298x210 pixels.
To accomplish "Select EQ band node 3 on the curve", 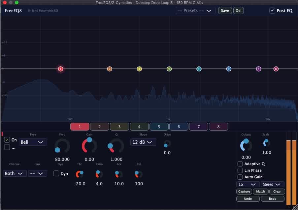I will [x=139, y=69].
